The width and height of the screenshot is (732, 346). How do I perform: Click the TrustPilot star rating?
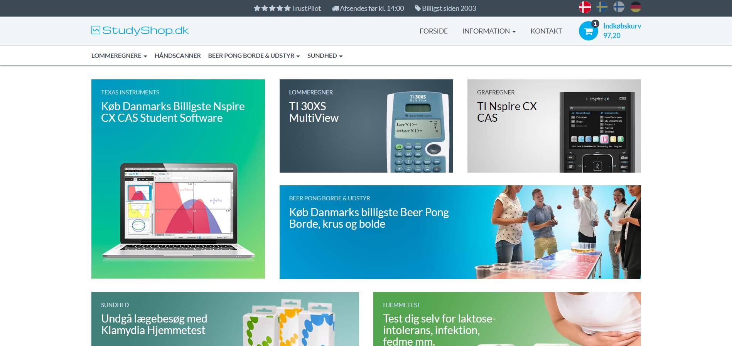click(272, 8)
